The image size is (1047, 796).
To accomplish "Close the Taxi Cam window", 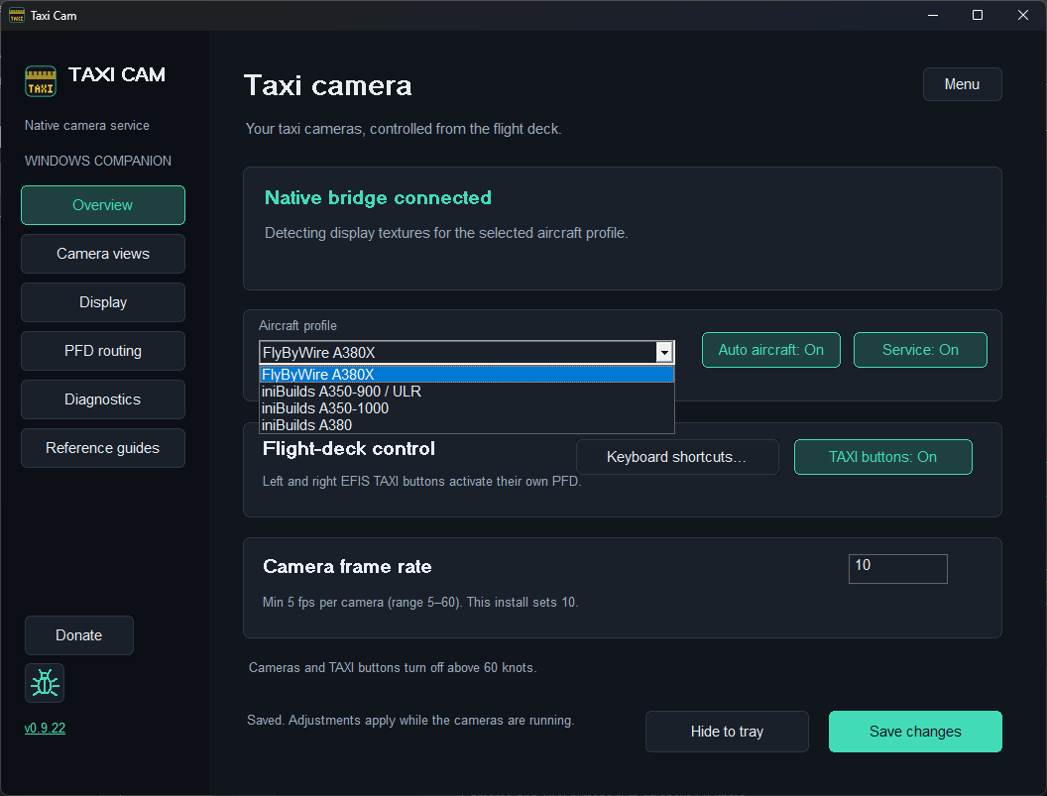I will [1023, 15].
